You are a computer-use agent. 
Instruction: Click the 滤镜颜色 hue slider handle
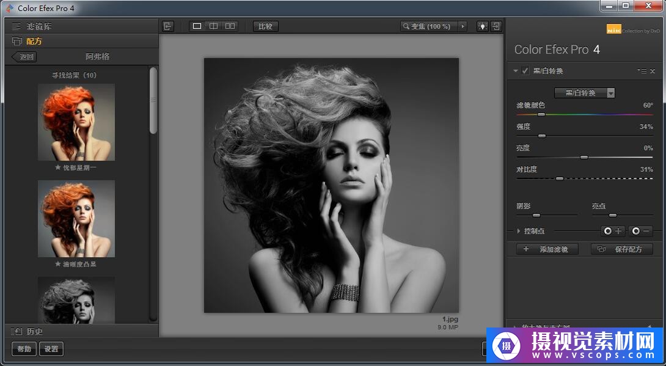[x=541, y=114]
